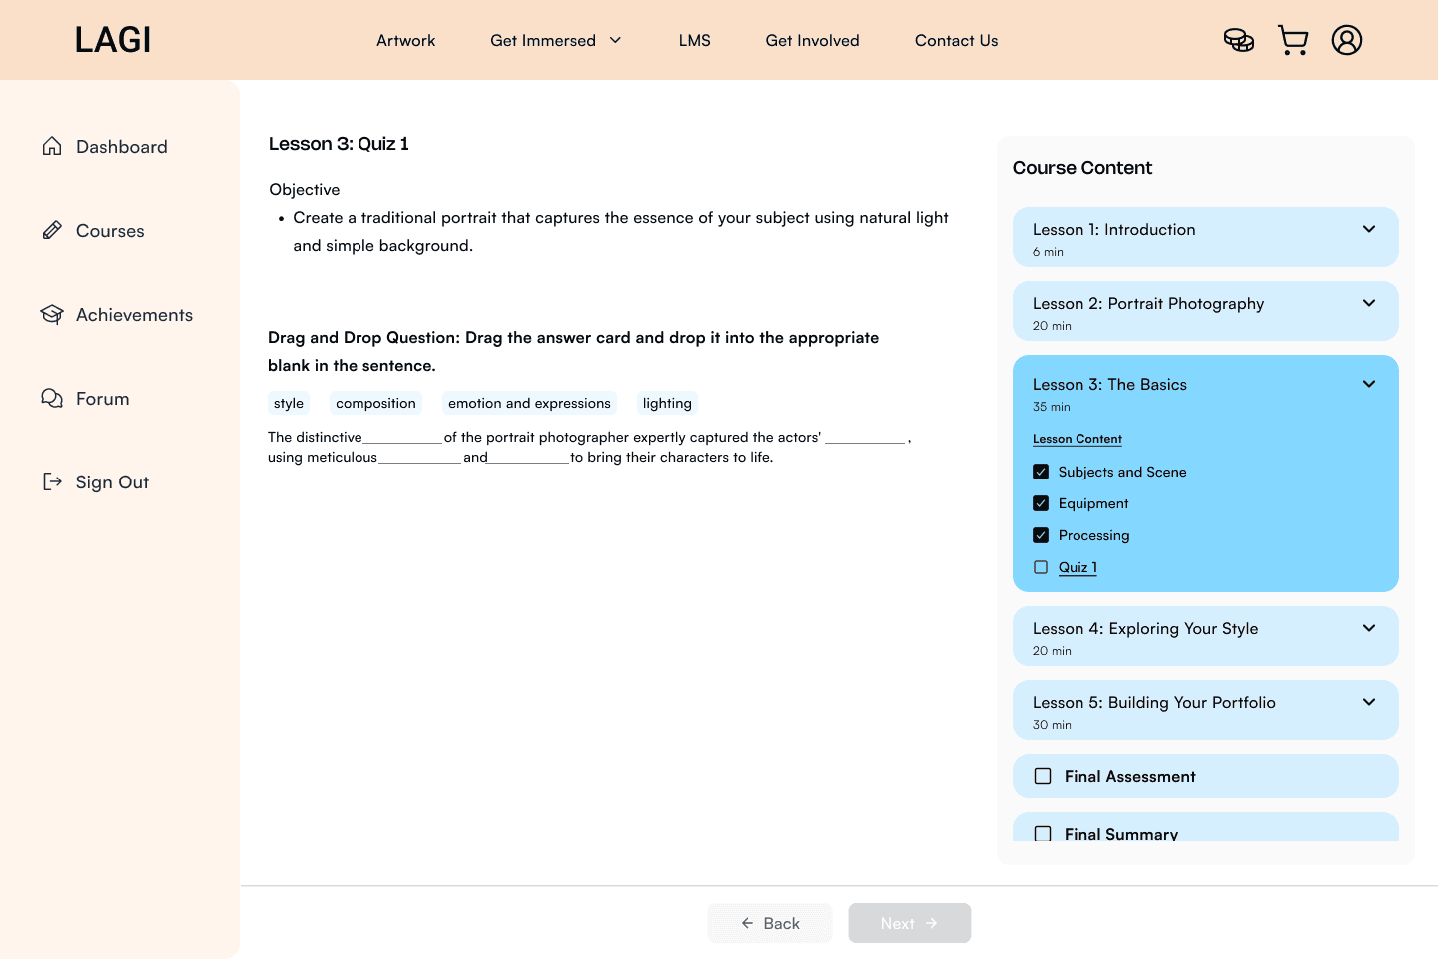This screenshot has height=959, width=1438.
Task: Click the LAGI logo
Action: coord(113,40)
